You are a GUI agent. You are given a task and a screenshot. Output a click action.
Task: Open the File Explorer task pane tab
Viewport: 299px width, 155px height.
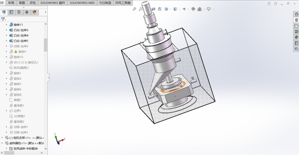[296, 26]
